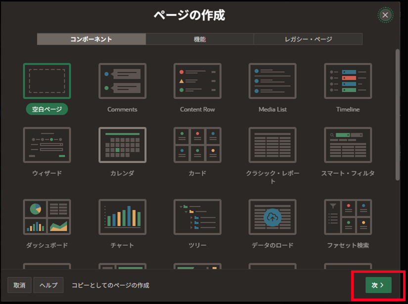
Task: Choose the ウィザード page icon
Action: point(47,145)
